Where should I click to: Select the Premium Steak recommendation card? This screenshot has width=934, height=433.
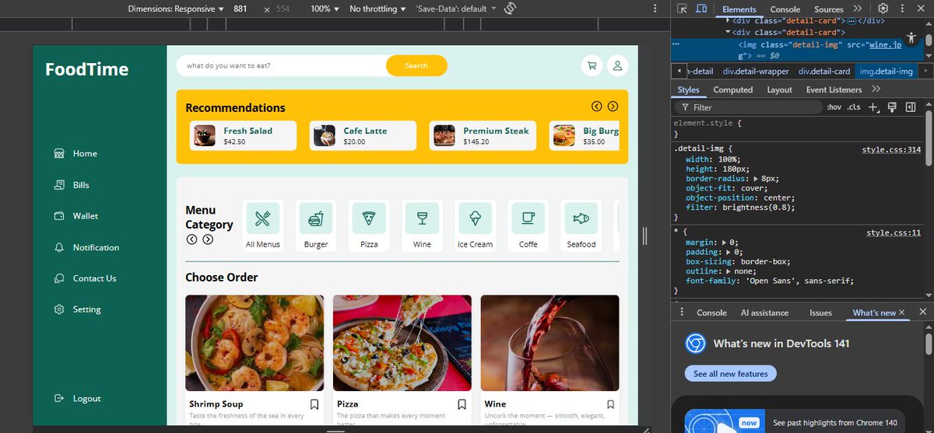tap(483, 136)
